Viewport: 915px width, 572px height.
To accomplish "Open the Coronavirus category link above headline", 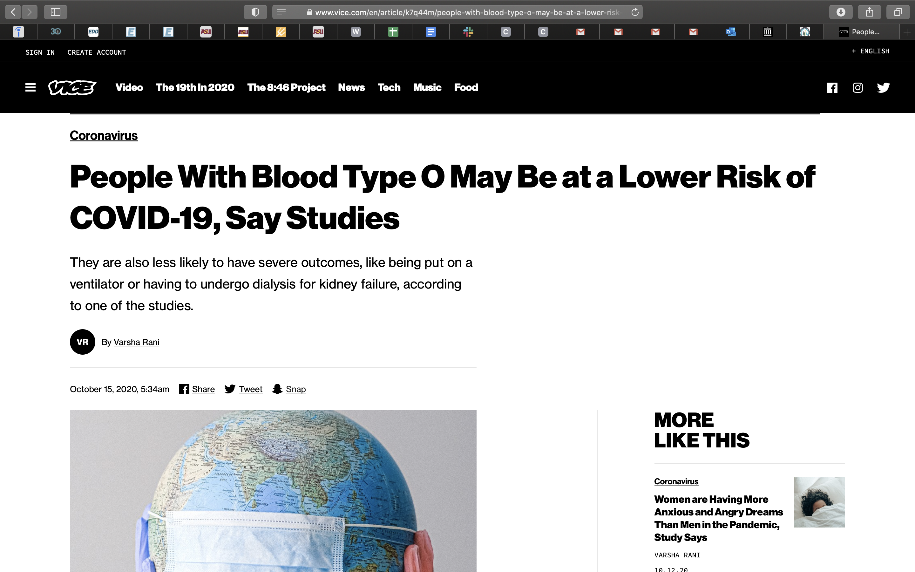I will (104, 135).
